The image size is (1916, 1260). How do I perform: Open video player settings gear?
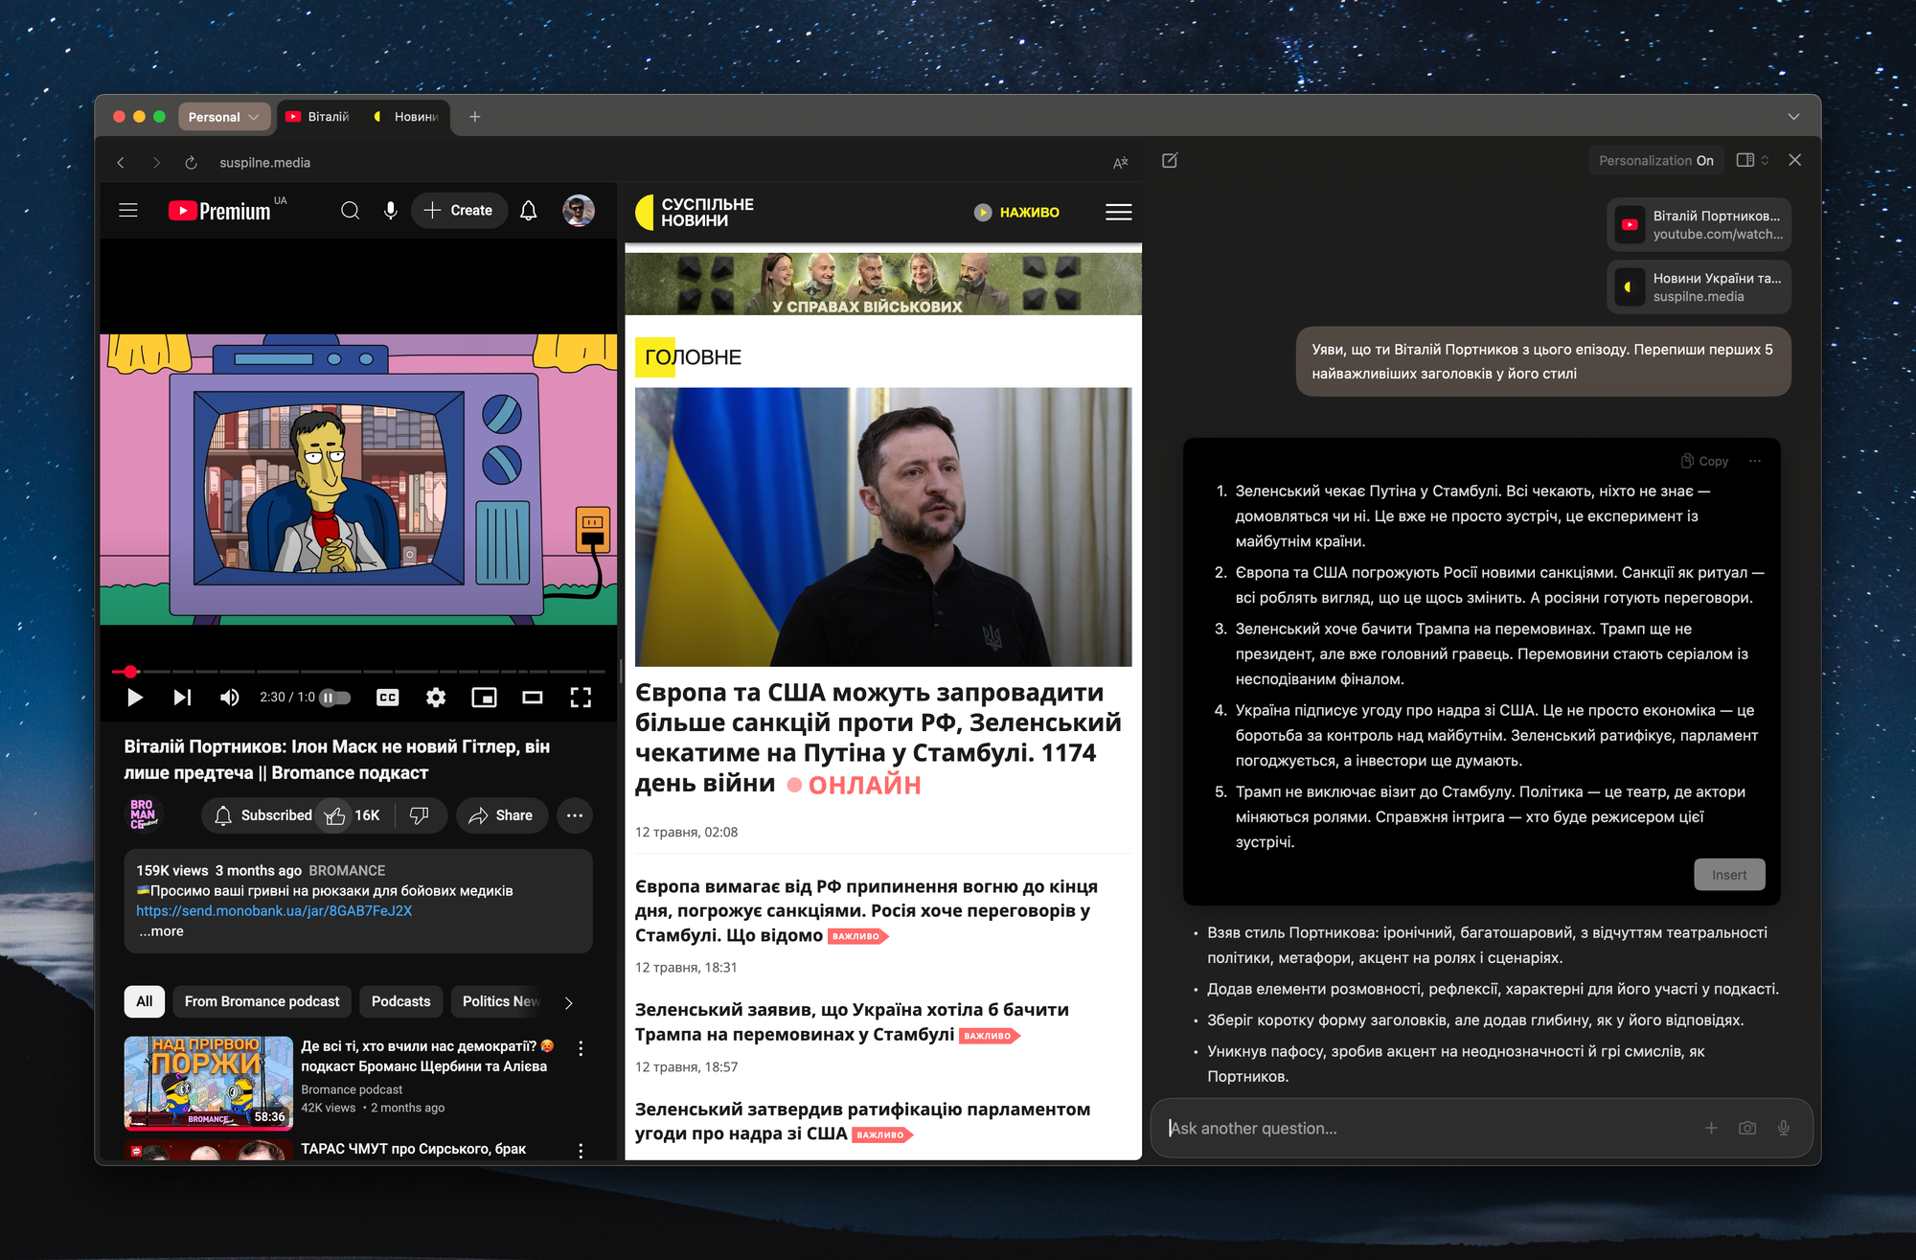pyautogui.click(x=436, y=698)
